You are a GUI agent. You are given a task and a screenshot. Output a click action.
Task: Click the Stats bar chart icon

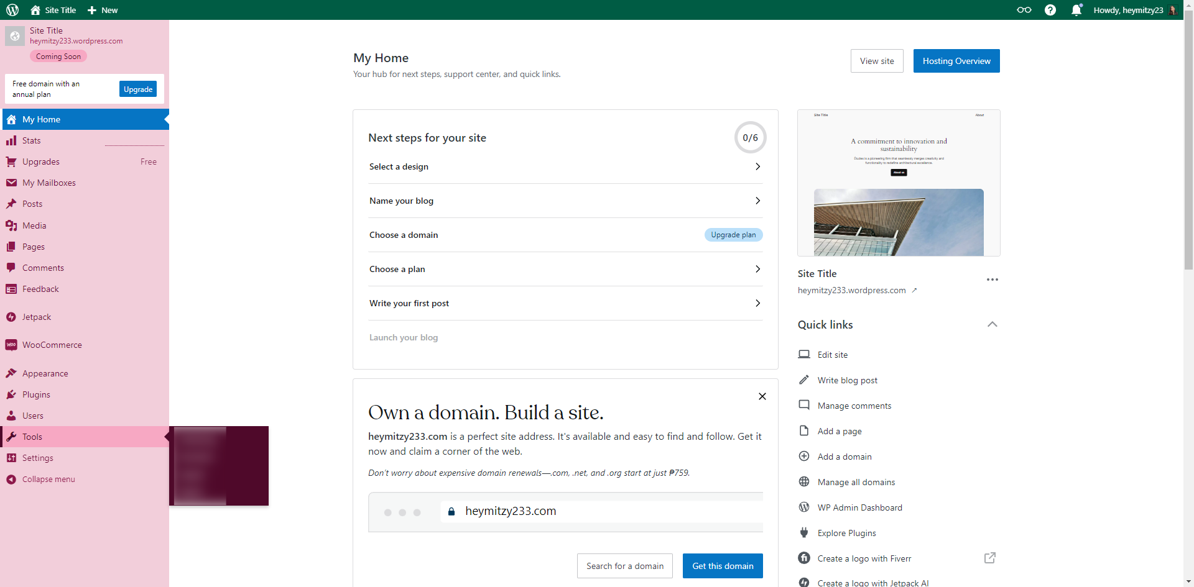pyautogui.click(x=11, y=141)
